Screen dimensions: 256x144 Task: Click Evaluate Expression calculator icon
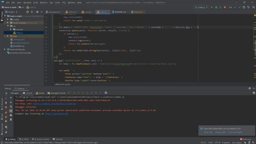tap(106, 93)
